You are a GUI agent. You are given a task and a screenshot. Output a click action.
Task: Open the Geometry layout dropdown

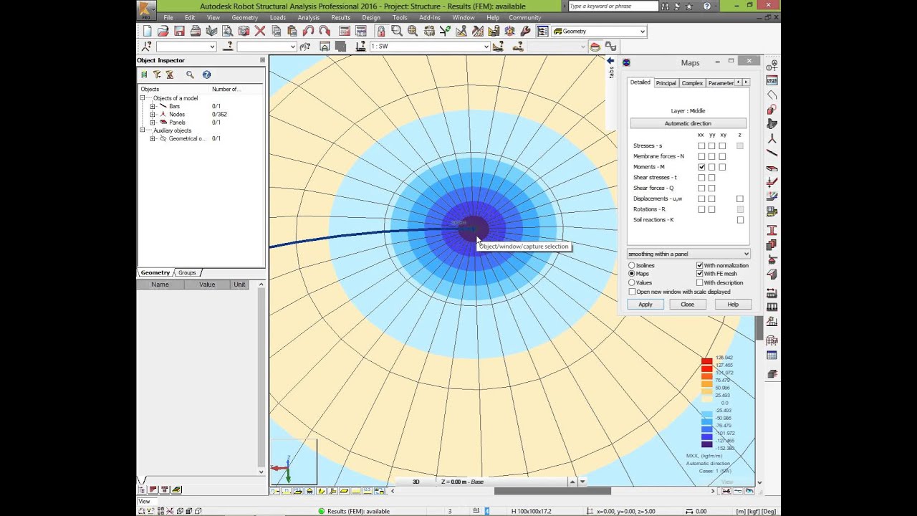click(599, 32)
